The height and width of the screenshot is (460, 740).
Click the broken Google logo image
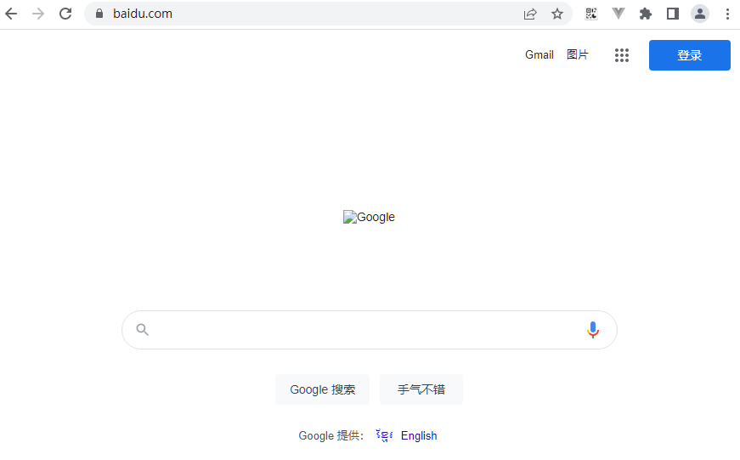(x=369, y=217)
